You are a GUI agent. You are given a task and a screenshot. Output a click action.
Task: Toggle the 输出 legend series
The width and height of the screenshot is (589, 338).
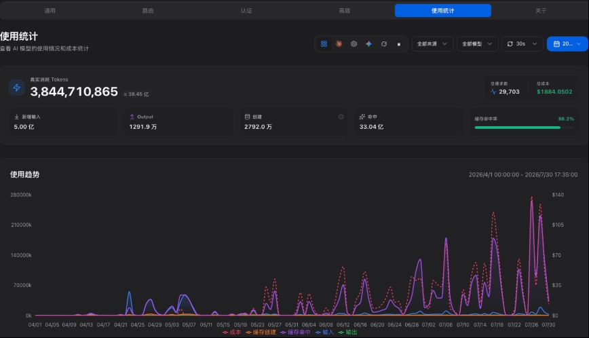point(347,333)
